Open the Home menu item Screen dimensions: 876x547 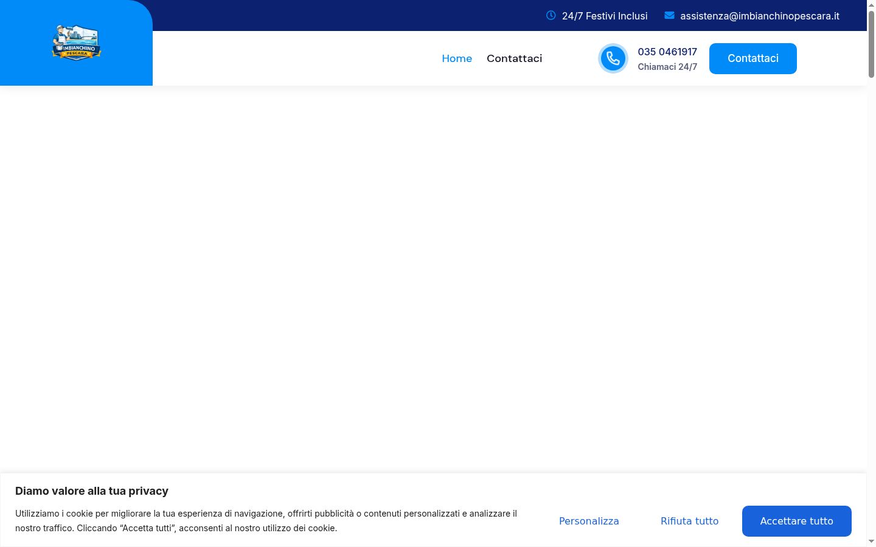(x=457, y=58)
